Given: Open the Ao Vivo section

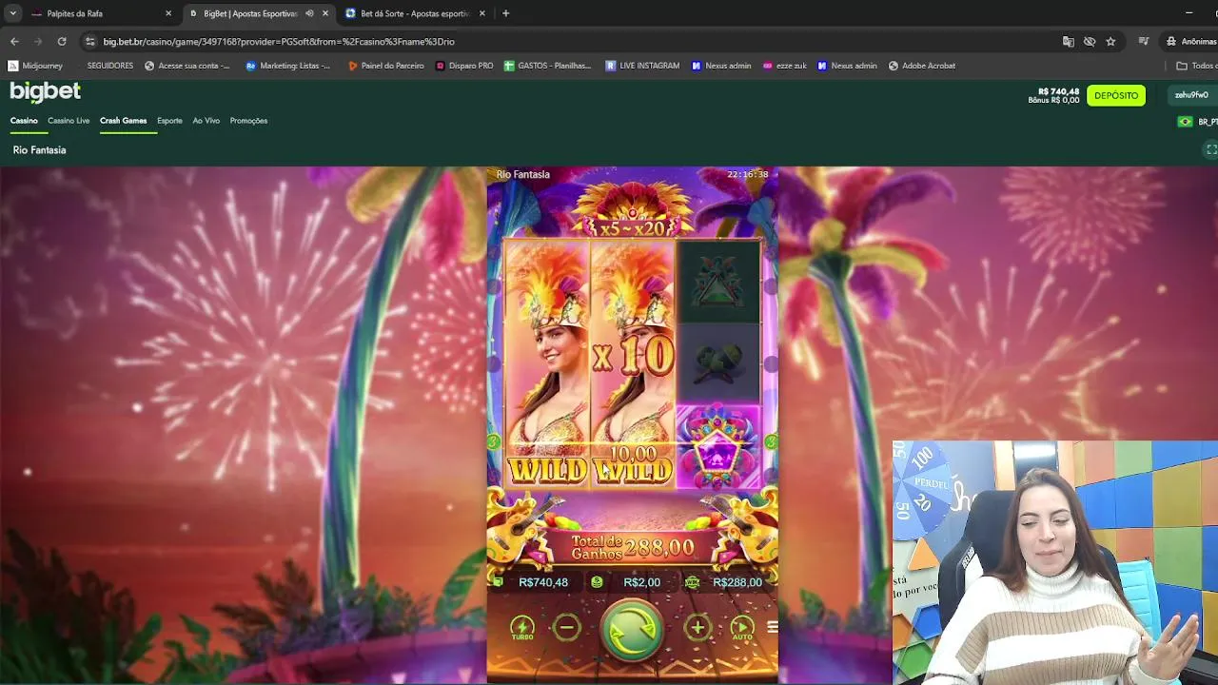Looking at the screenshot, I should (206, 121).
